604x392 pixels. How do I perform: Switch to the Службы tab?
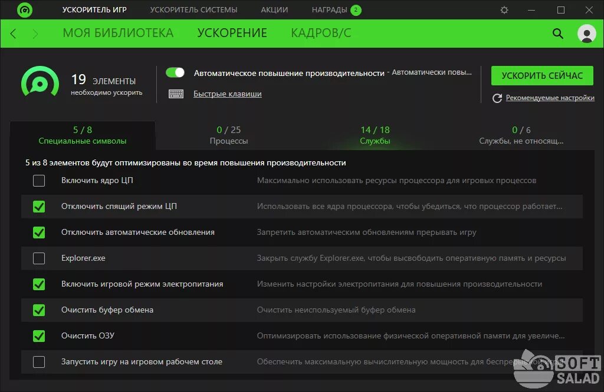tap(375, 135)
